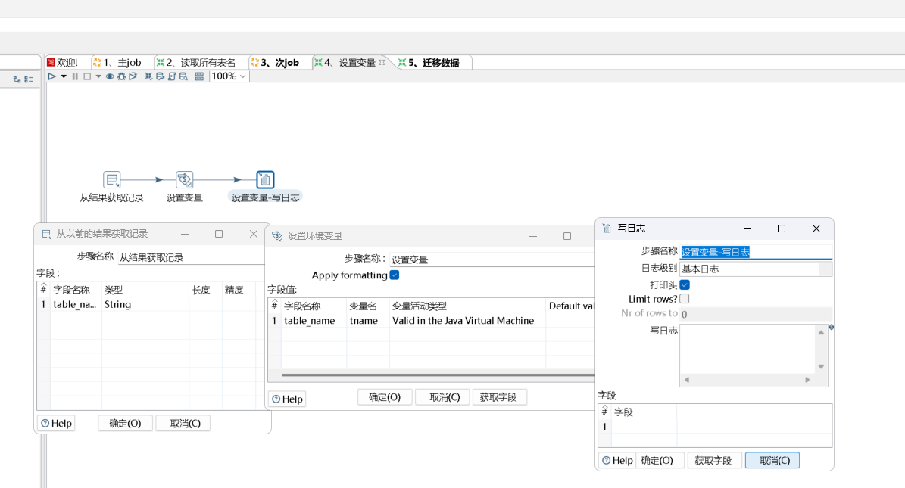
Task: Open the stop options dropdown arrow
Action: [98, 76]
